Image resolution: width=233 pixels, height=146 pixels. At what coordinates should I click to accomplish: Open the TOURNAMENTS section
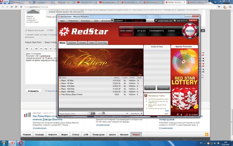click(x=156, y=31)
